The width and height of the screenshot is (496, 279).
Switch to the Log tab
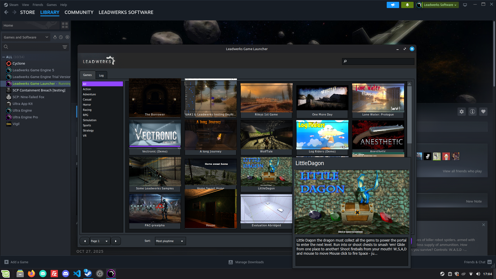[101, 75]
